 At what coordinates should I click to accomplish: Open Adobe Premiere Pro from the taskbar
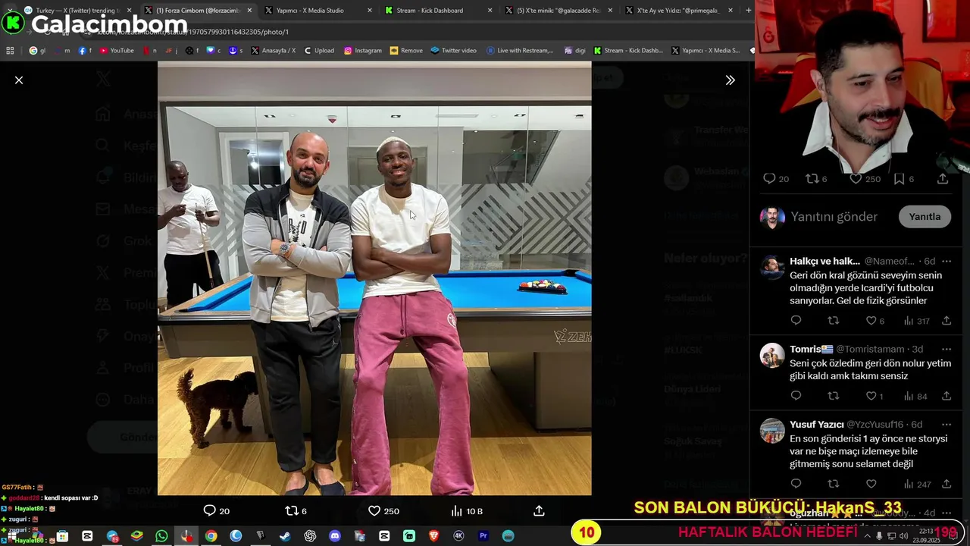pos(483,536)
